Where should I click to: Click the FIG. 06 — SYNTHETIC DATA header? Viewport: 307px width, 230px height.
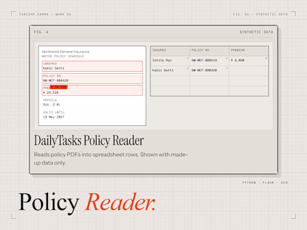260,14
